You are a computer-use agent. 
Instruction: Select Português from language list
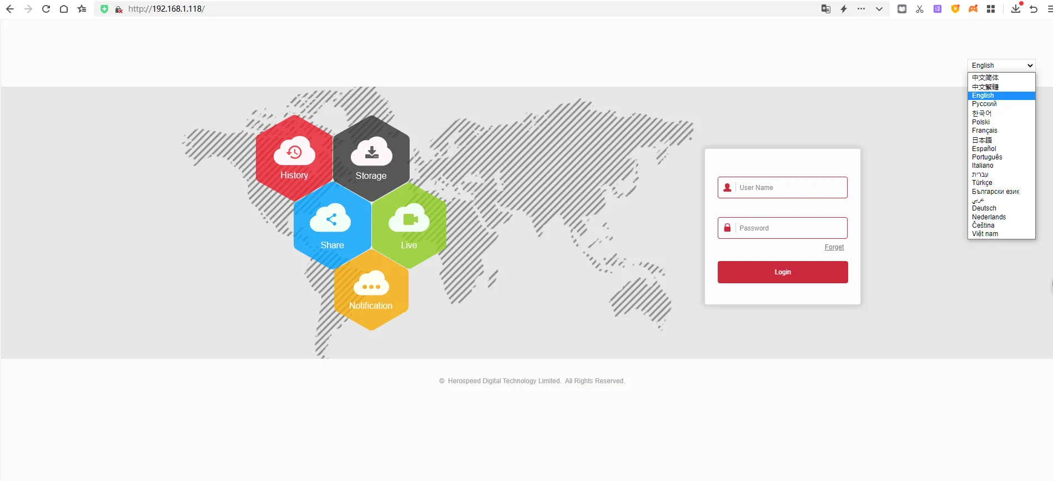point(1001,157)
